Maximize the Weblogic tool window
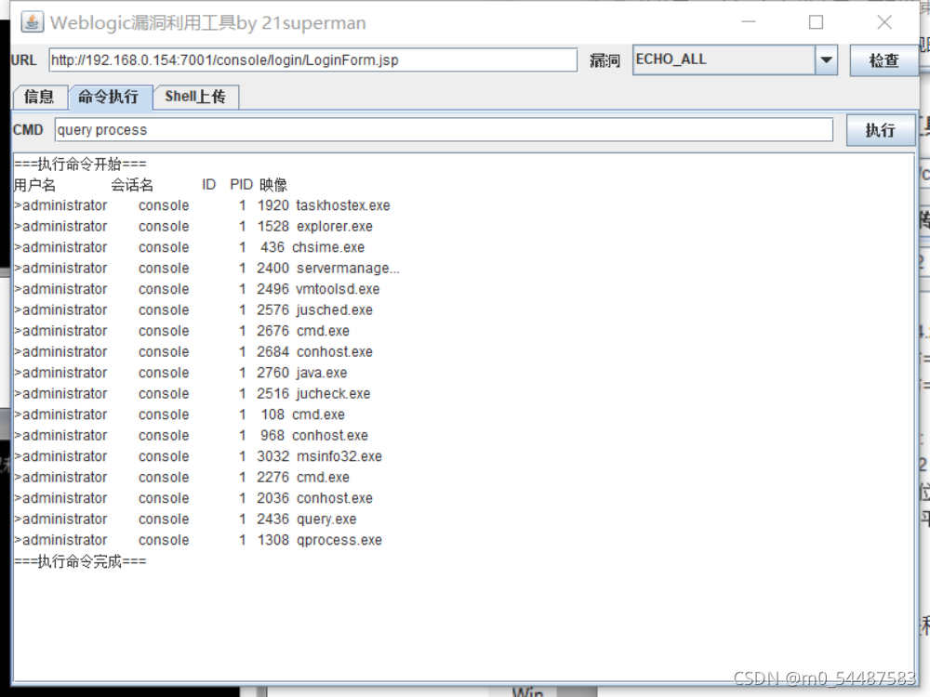The width and height of the screenshot is (930, 697). coord(817,22)
